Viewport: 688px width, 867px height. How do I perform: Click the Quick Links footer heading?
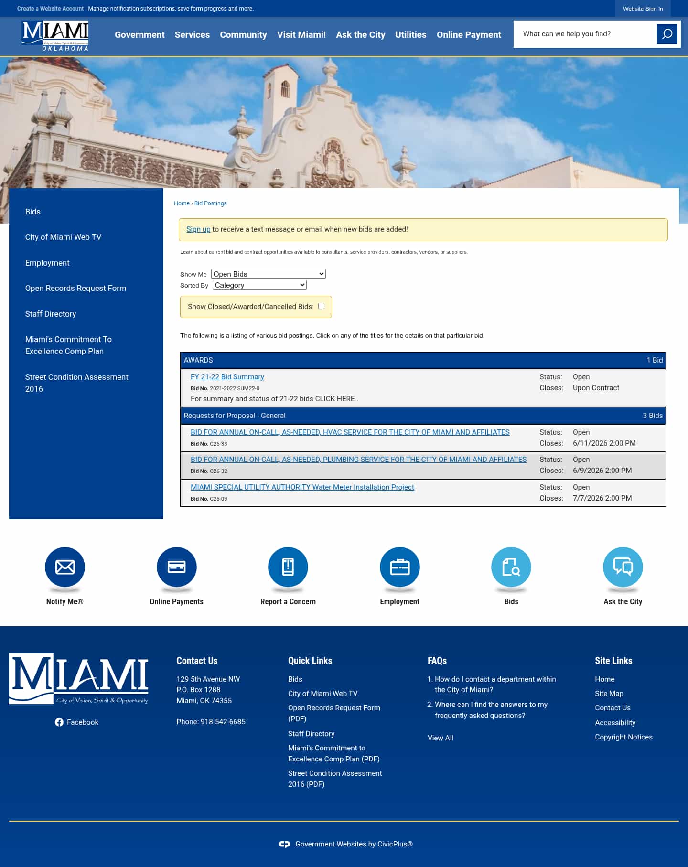pos(310,661)
